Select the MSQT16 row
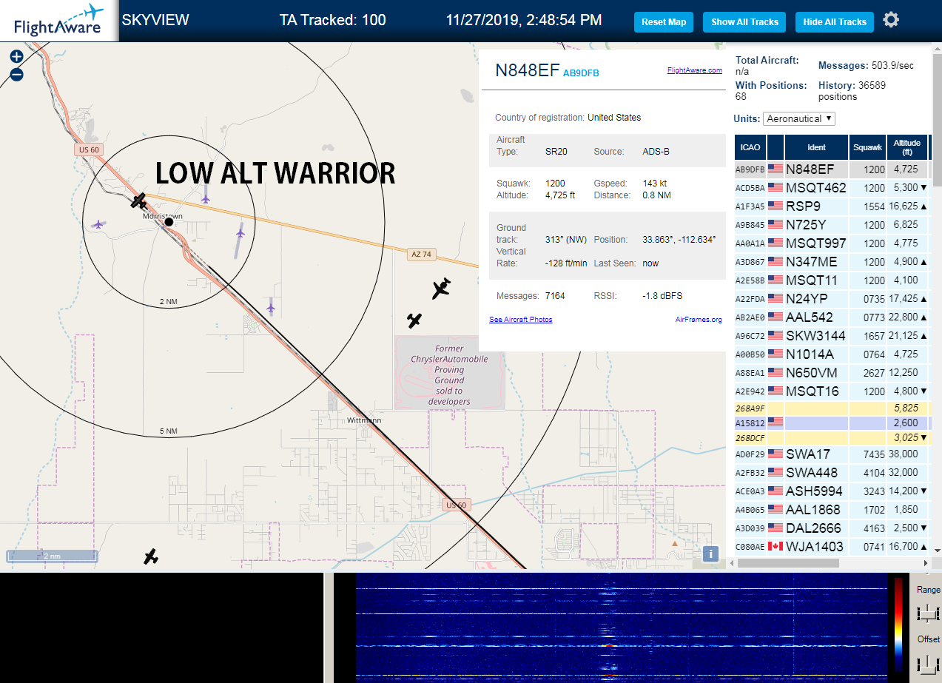The height and width of the screenshot is (683, 942). pos(832,391)
